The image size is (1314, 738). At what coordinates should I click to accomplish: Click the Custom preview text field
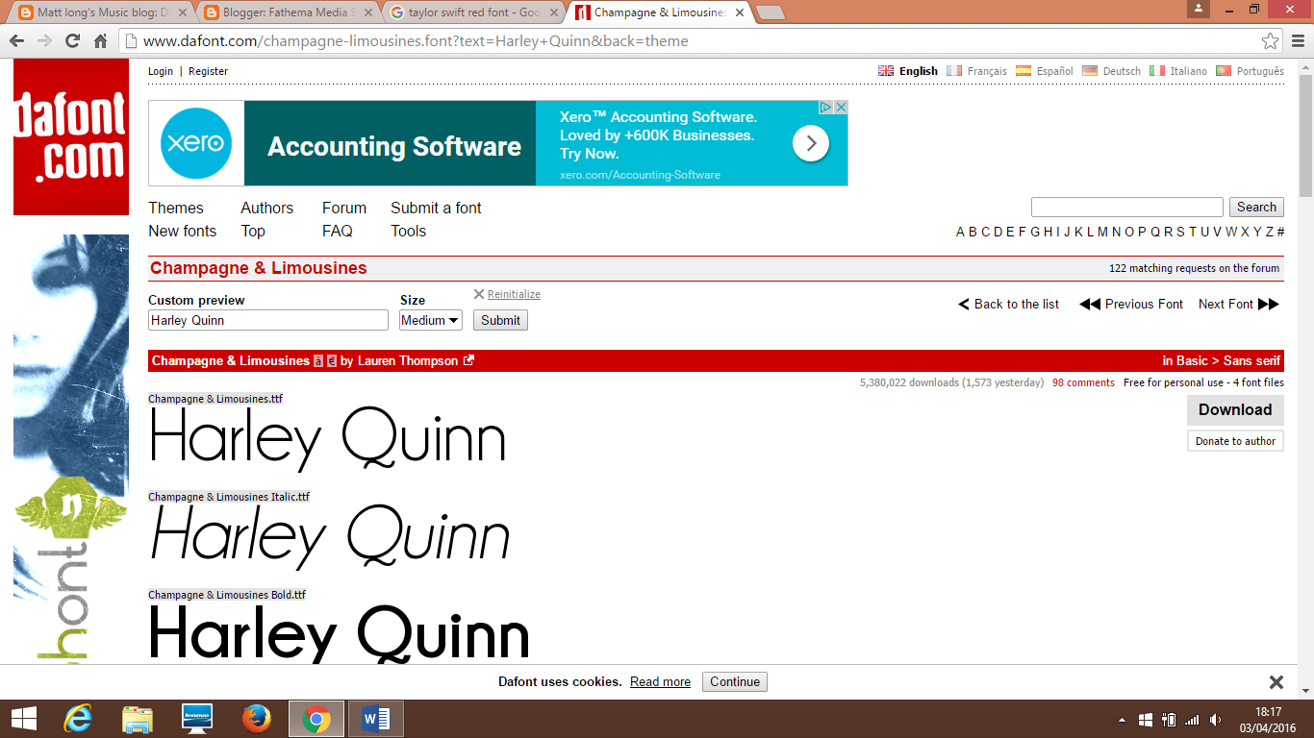tap(268, 320)
